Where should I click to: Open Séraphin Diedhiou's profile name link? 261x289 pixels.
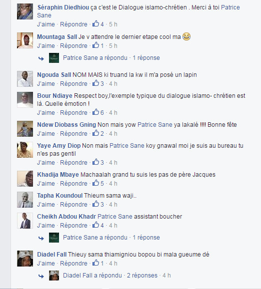(x=63, y=7)
